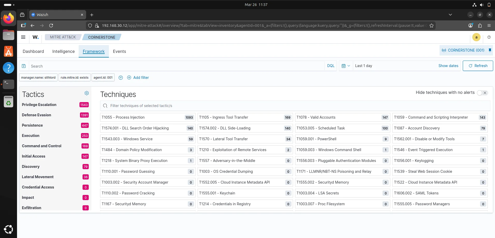
Task: Click the Filter techniques search field
Action: tap(297, 106)
